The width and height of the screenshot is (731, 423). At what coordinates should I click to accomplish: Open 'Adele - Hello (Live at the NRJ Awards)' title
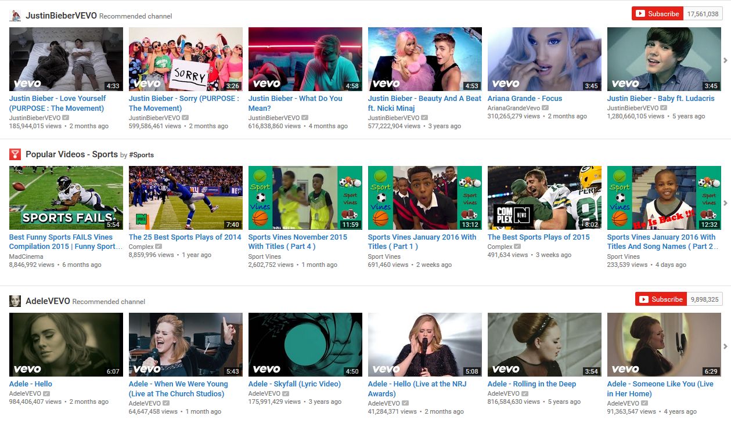tap(417, 389)
